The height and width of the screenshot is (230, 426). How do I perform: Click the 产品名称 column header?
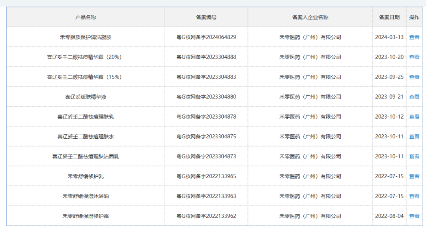pos(86,17)
